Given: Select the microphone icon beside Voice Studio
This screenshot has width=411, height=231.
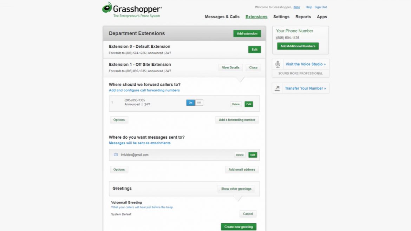Looking at the screenshot, I should 278,64.
